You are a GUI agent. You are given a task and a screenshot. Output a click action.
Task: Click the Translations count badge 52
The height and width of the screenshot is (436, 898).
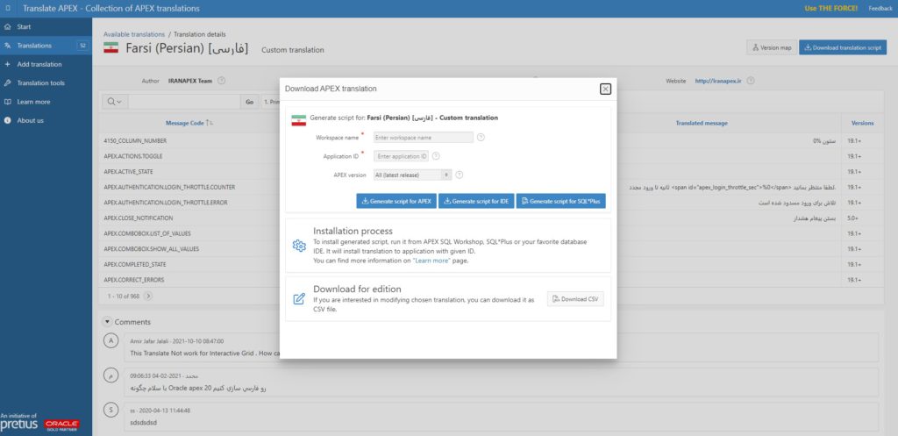click(x=83, y=46)
